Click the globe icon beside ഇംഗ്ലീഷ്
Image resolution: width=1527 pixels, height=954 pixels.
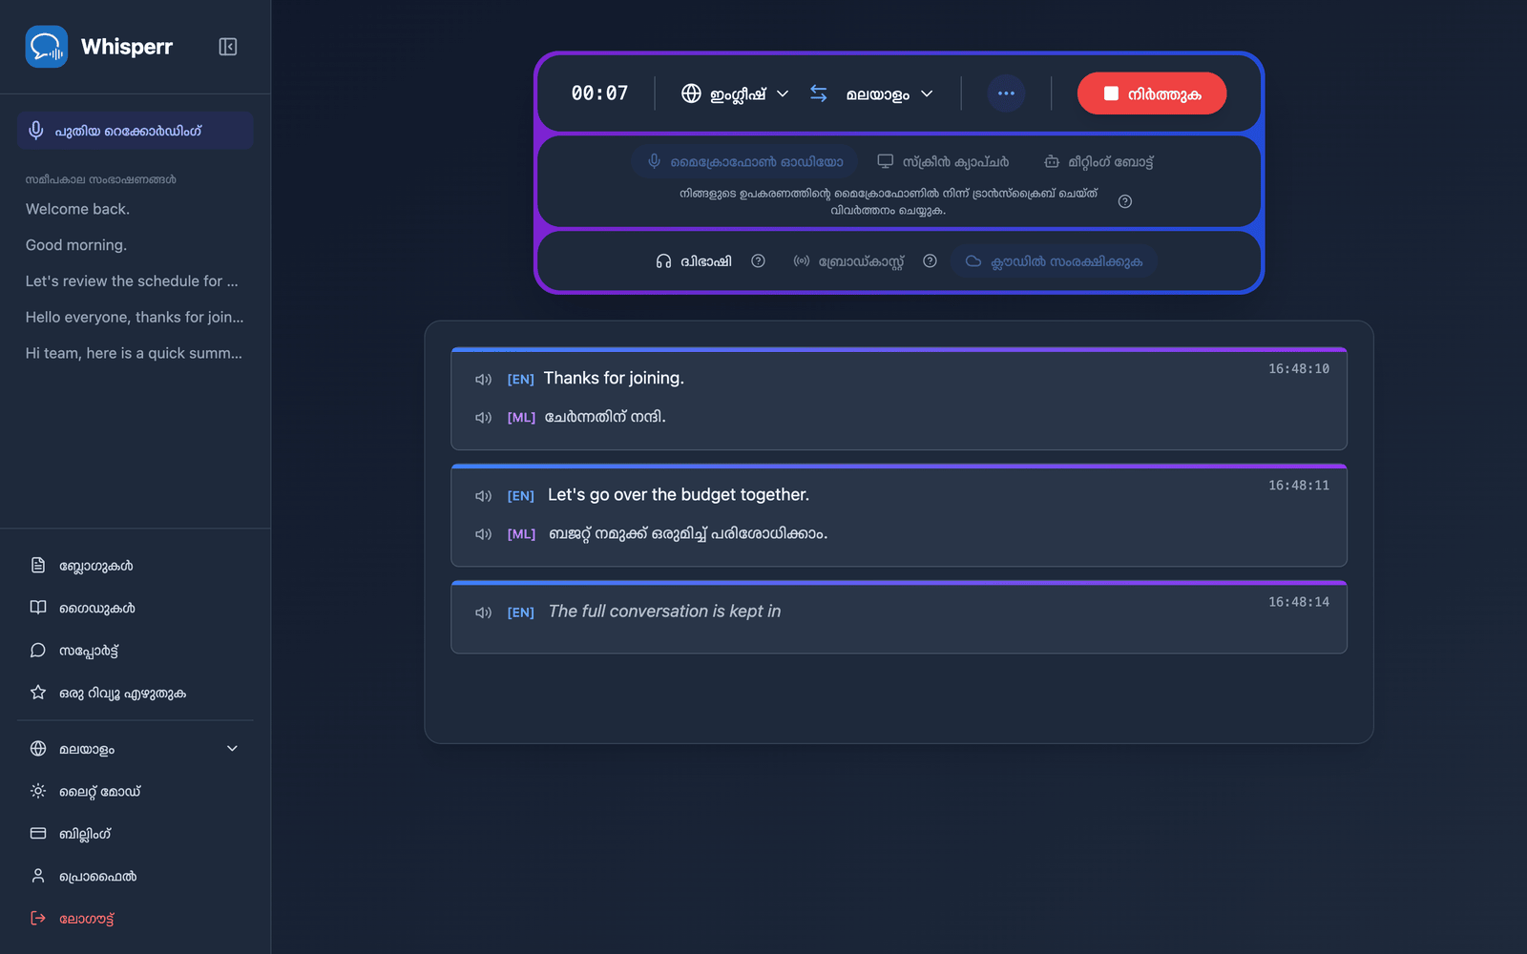(691, 93)
